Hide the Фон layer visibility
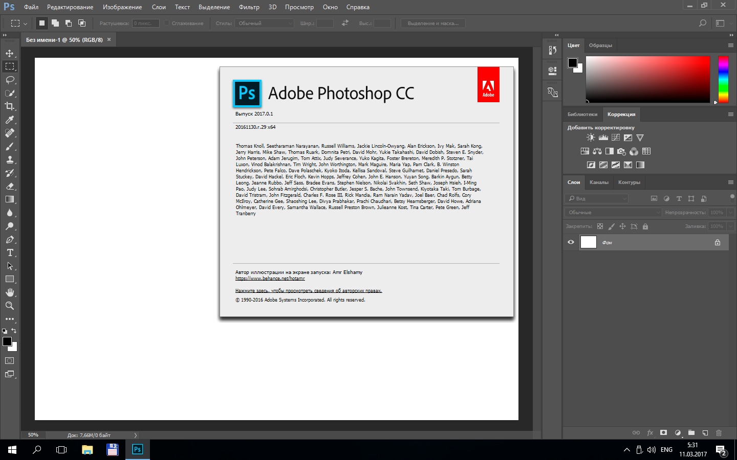737x460 pixels. 571,242
